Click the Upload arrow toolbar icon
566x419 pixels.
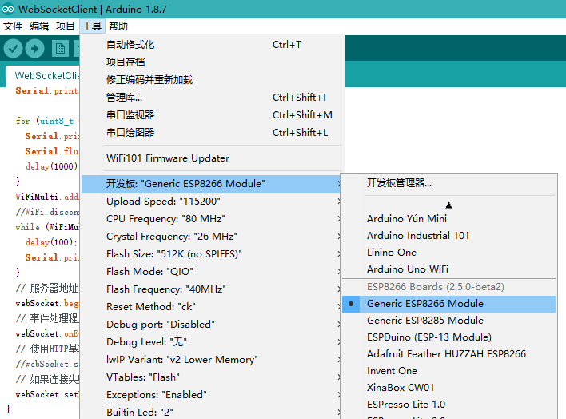pos(35,48)
